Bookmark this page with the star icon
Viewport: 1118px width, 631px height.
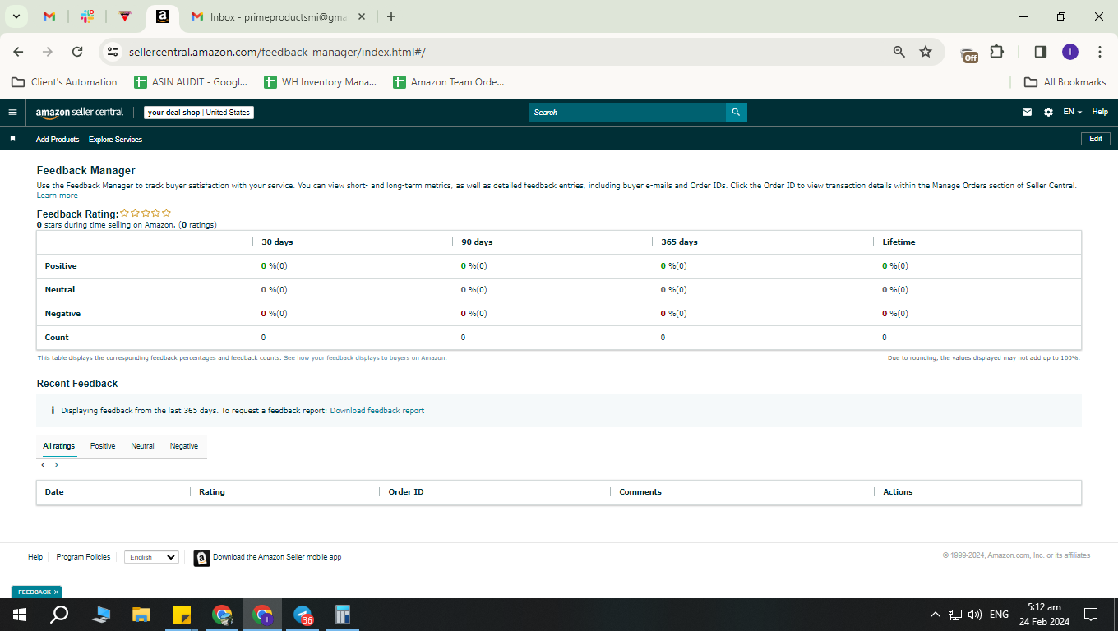[x=926, y=52]
